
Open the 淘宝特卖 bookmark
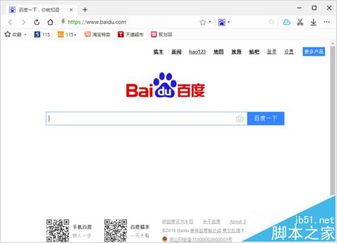point(97,34)
